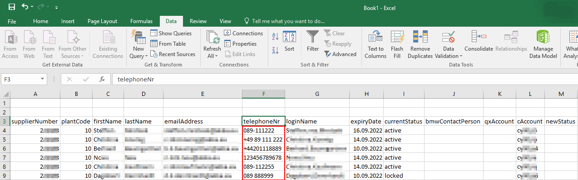Image resolution: width=578 pixels, height=180 pixels.
Task: Click Show Queries
Action: (171, 33)
